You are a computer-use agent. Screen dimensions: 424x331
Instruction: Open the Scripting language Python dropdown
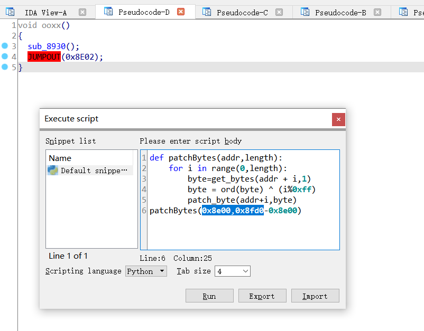(x=146, y=271)
